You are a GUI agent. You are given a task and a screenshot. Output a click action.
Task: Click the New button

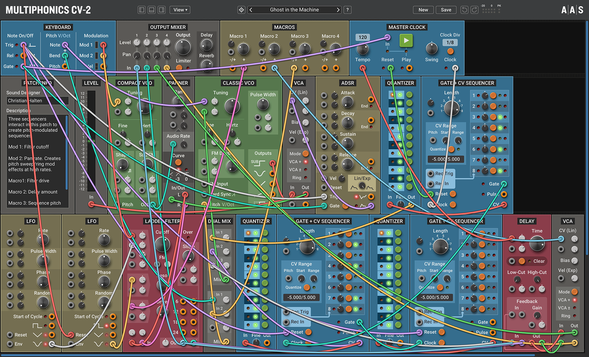click(x=423, y=10)
